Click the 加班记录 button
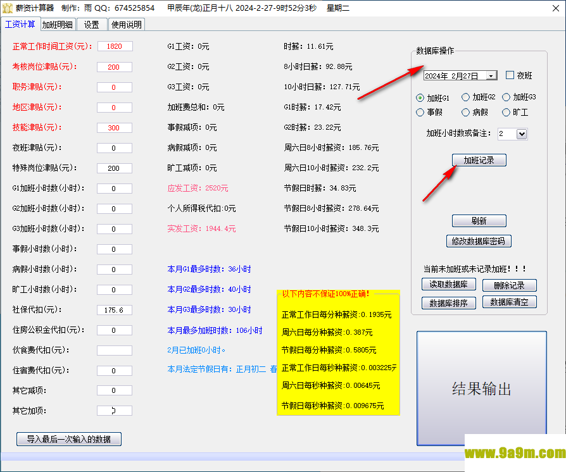 (479, 160)
